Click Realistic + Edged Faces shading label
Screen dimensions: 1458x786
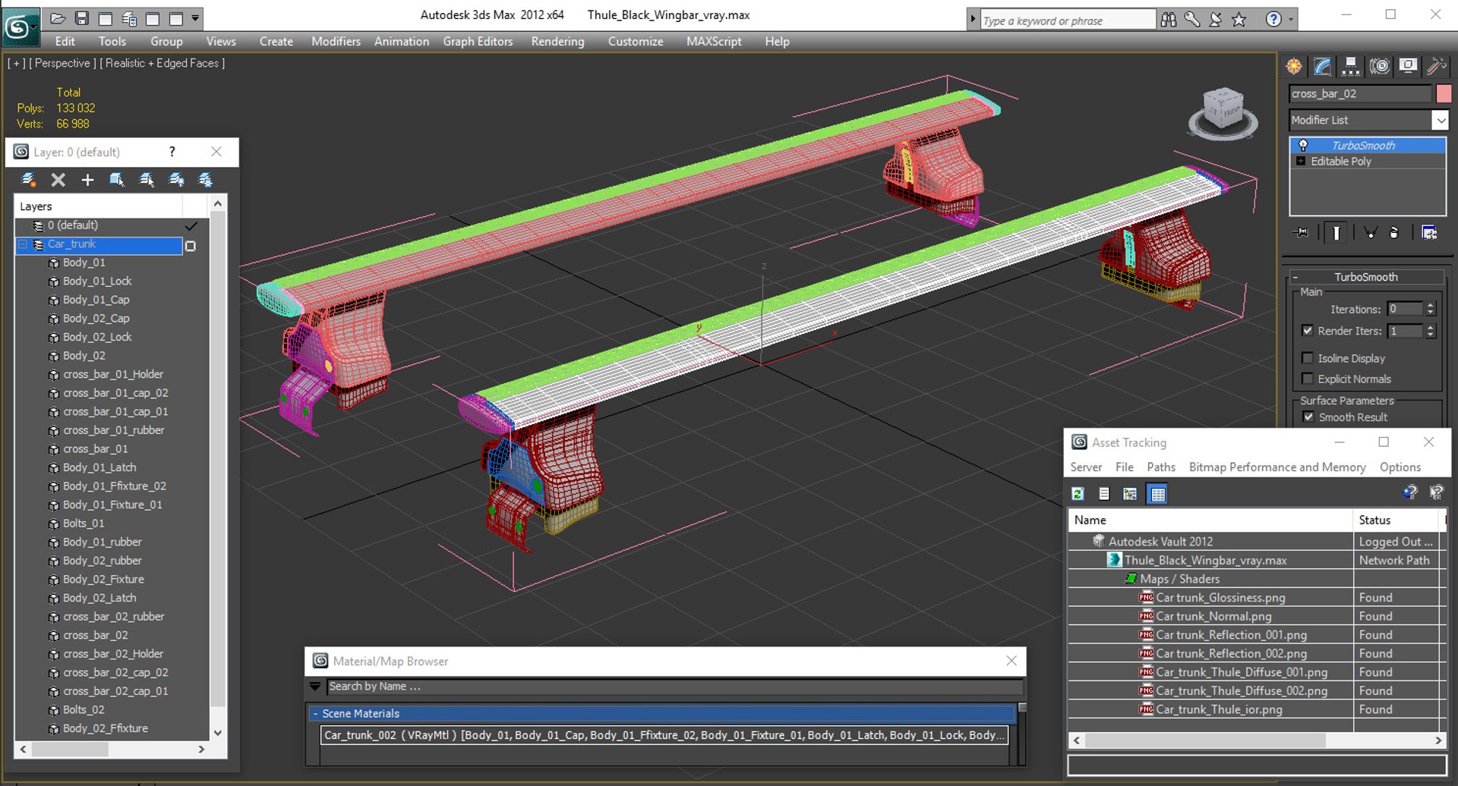point(162,63)
